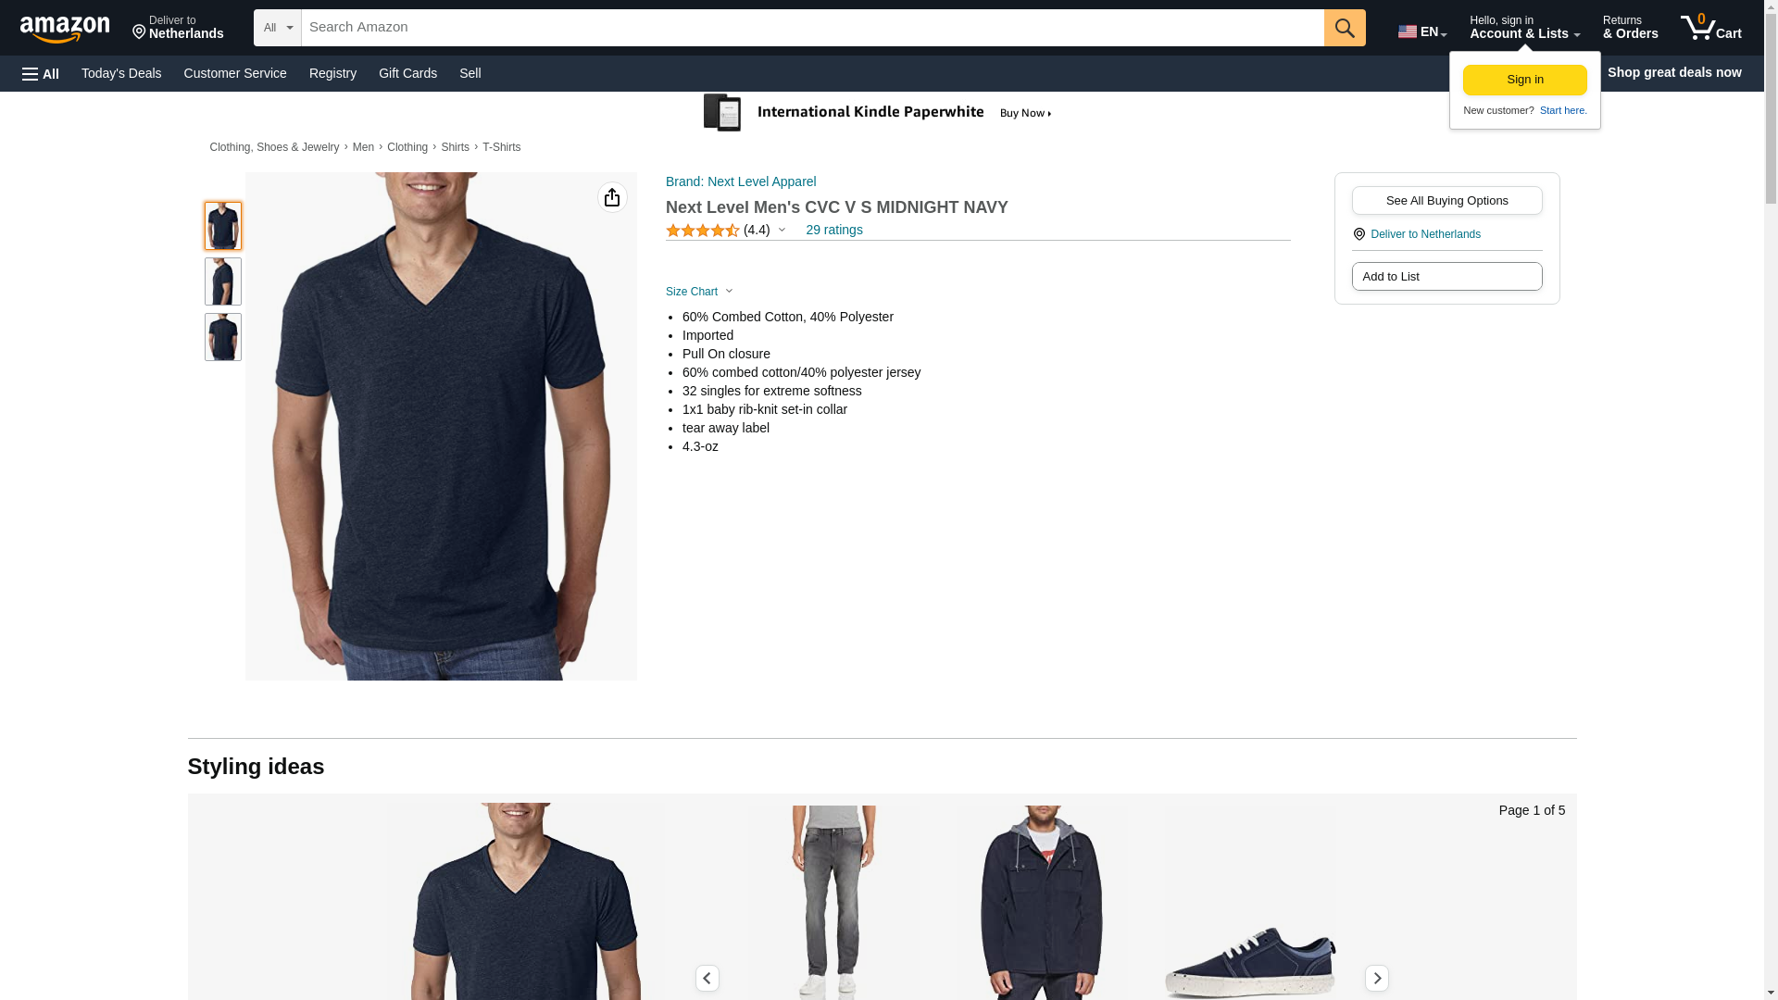
Task: Expand the Account & Lists menu
Action: [x=1524, y=28]
